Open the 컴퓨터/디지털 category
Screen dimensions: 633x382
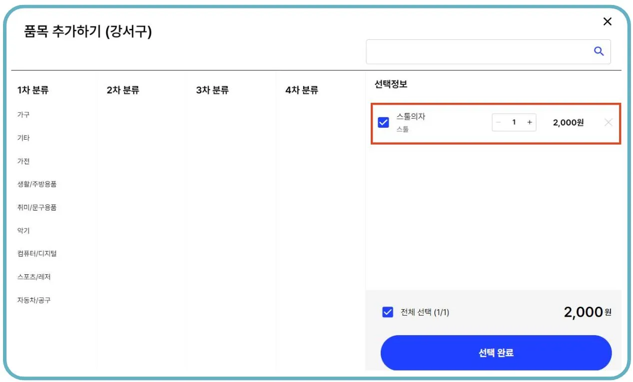tap(36, 254)
